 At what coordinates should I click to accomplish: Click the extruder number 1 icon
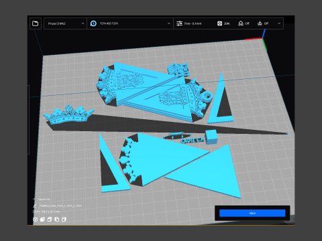click(x=93, y=23)
